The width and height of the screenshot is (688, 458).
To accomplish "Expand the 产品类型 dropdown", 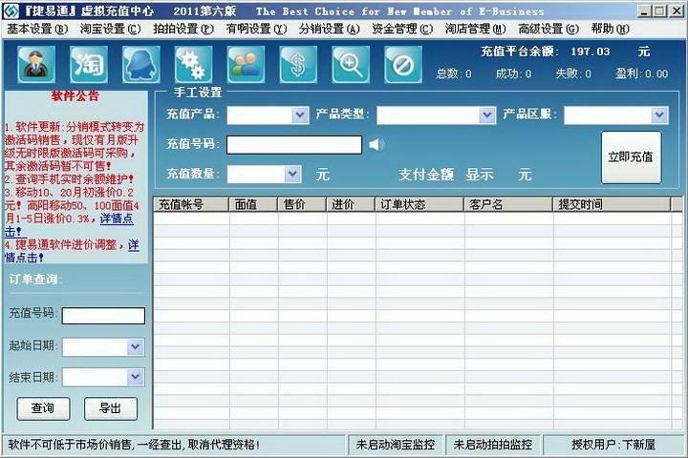I will pyautogui.click(x=486, y=115).
